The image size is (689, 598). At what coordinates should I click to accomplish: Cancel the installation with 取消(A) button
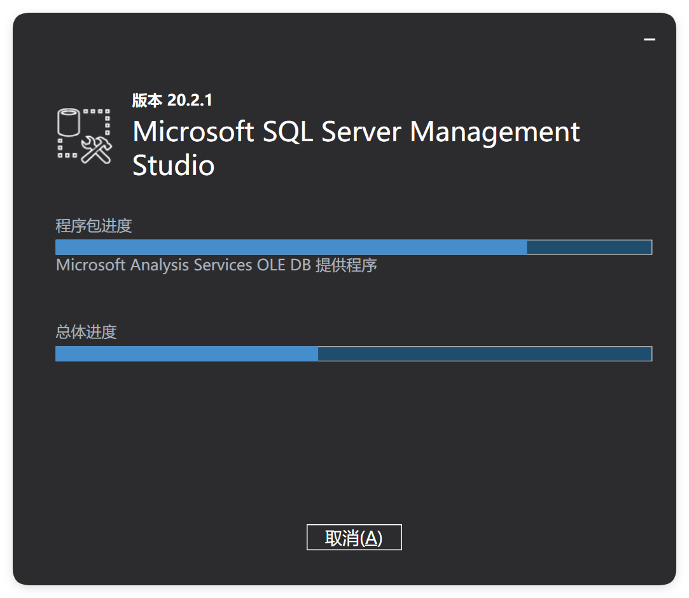(x=354, y=537)
